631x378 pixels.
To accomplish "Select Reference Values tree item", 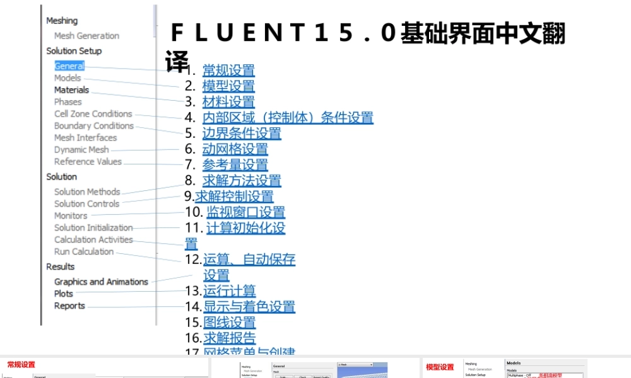I will tap(88, 161).
